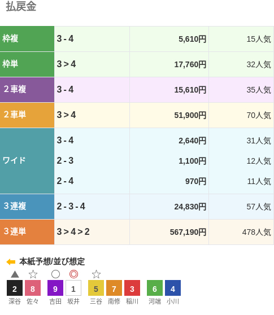Click the ワイド category label
The width and height of the screenshot is (274, 315).
(27, 161)
